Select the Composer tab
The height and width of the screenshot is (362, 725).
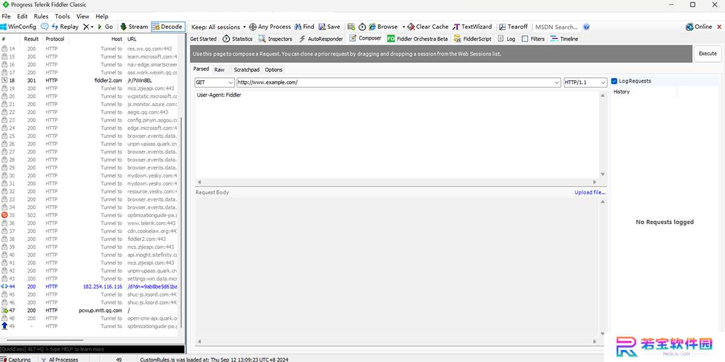coord(365,39)
